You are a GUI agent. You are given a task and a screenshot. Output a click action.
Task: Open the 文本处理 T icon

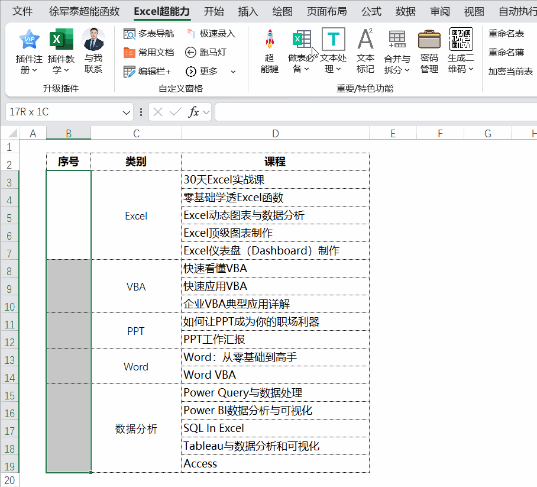333,39
